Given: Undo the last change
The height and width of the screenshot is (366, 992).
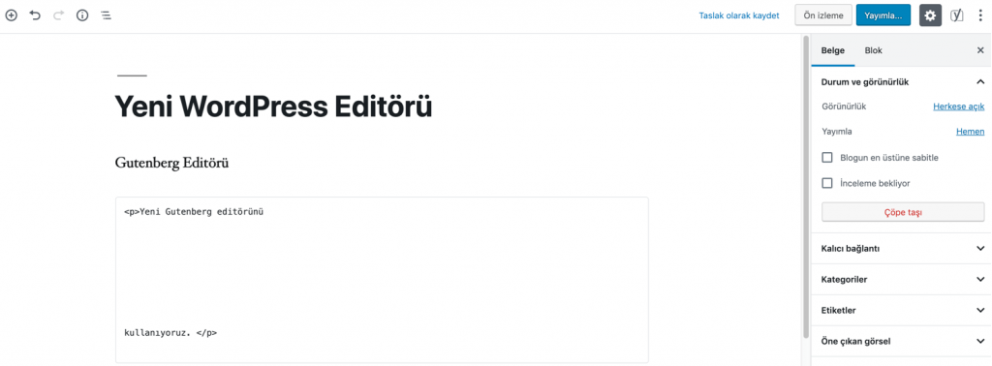Looking at the screenshot, I should [x=35, y=15].
